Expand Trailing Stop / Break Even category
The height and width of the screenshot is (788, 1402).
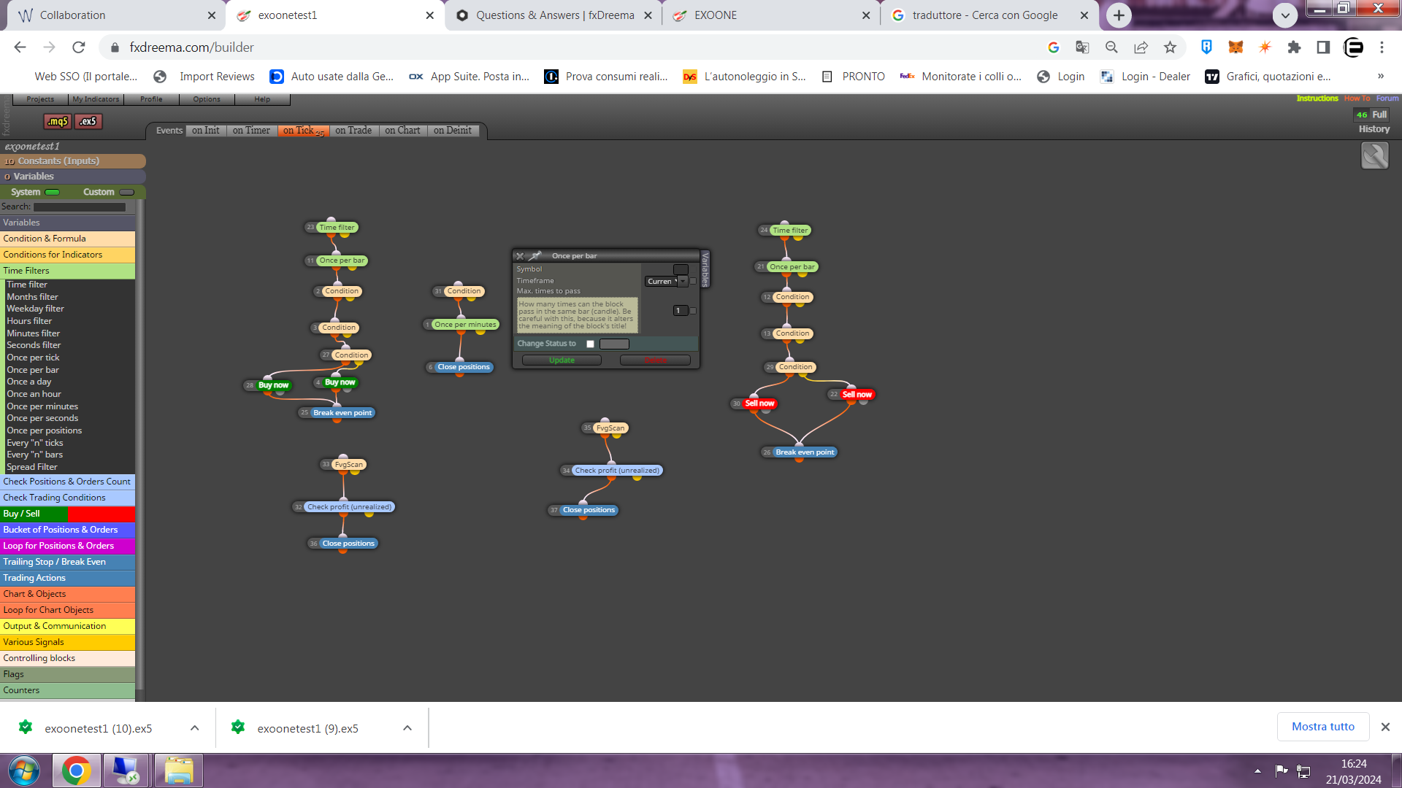click(x=67, y=562)
